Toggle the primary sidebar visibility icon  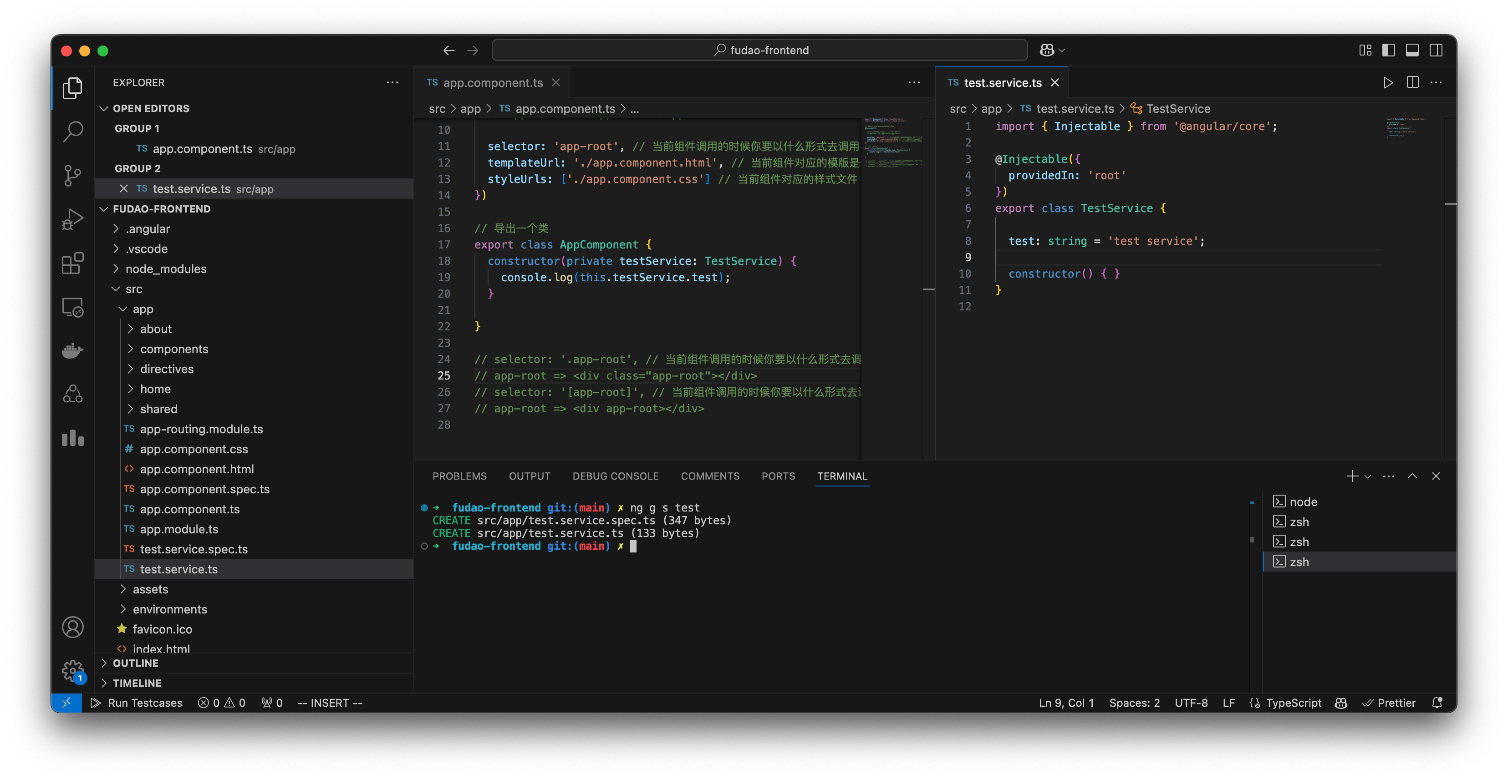(1388, 51)
